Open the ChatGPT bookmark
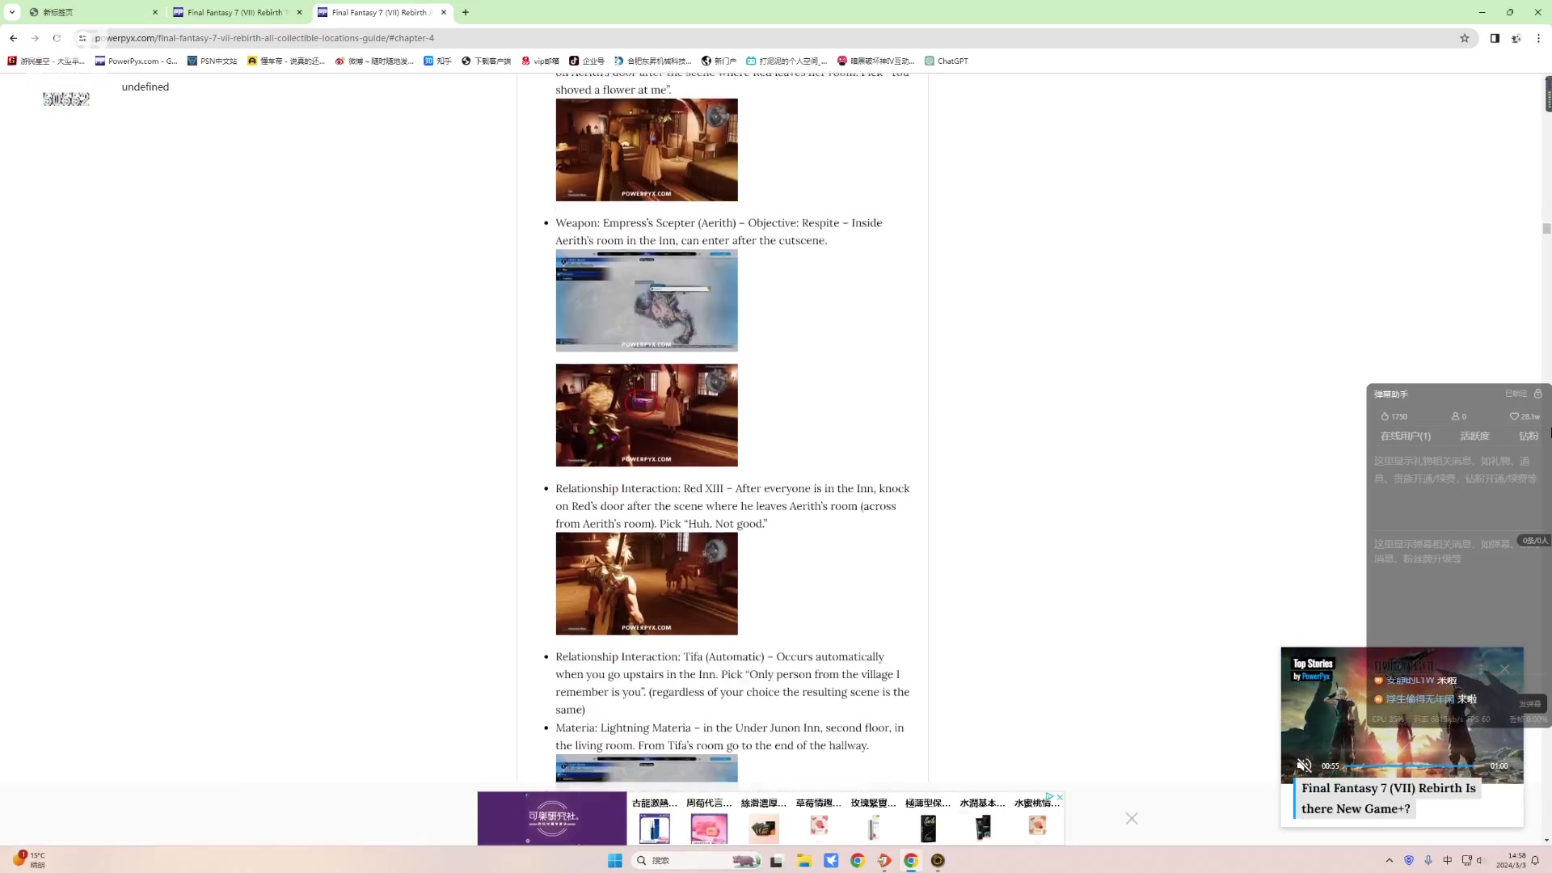 (947, 61)
